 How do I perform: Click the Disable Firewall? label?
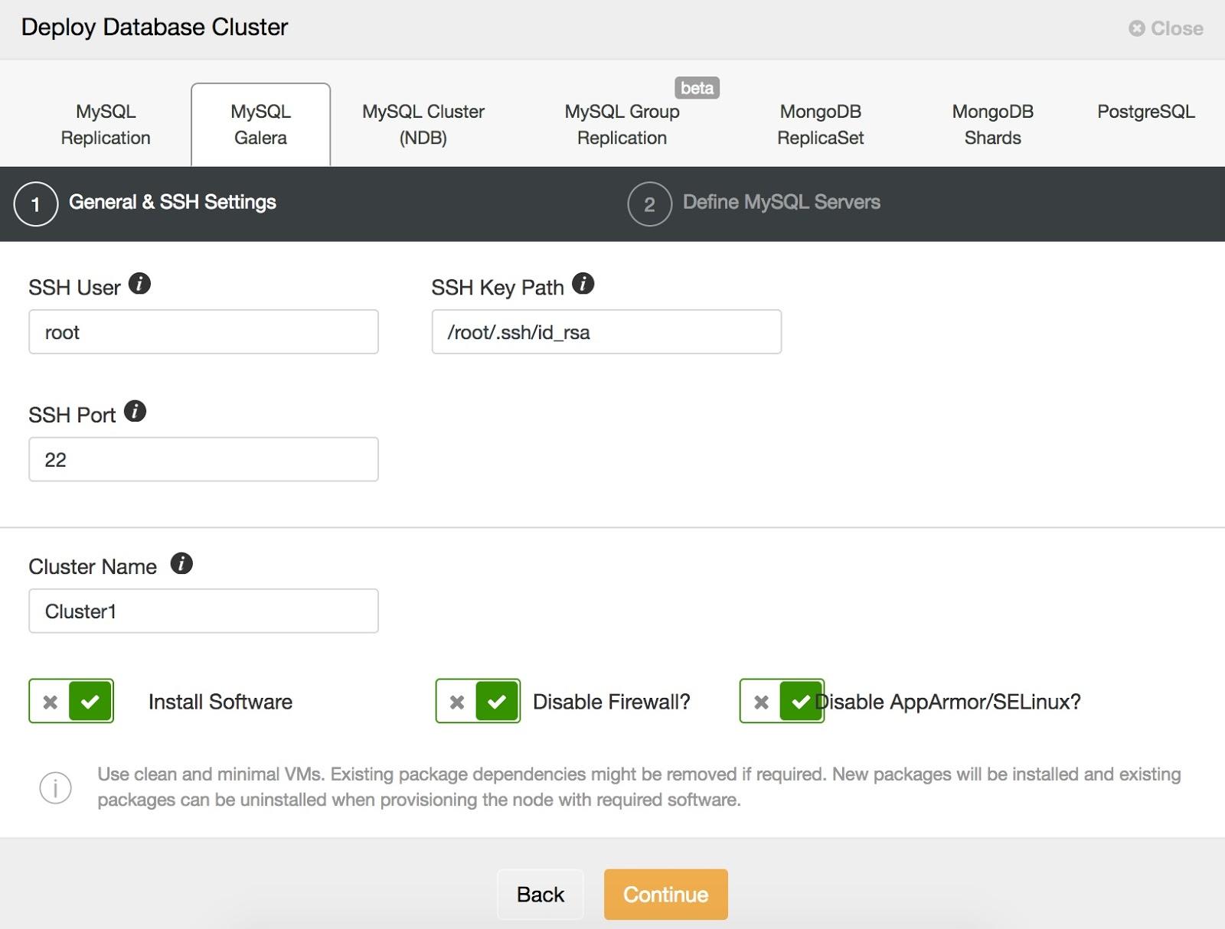pos(612,702)
